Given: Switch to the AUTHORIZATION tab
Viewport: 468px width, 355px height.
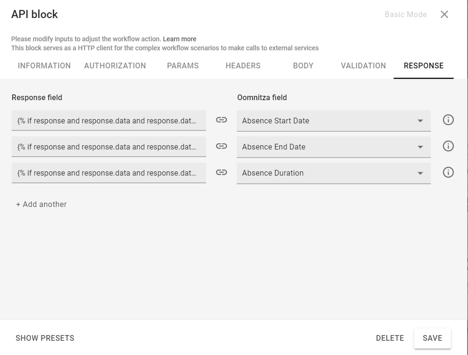Looking at the screenshot, I should 115,66.
